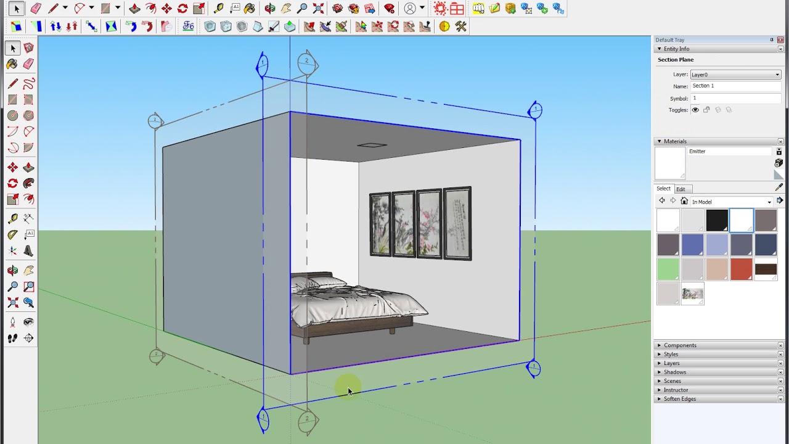The image size is (789, 444).
Task: Expand the Shadows panel
Action: tap(659, 372)
